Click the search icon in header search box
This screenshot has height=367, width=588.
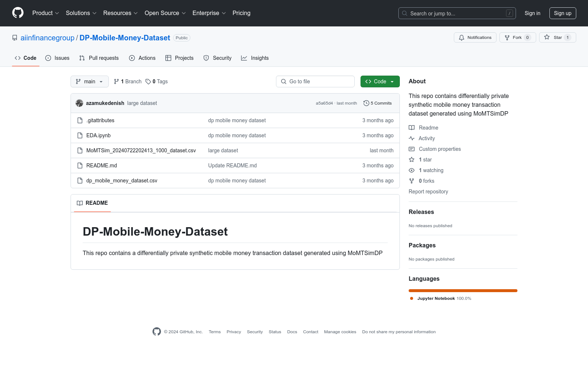click(405, 13)
